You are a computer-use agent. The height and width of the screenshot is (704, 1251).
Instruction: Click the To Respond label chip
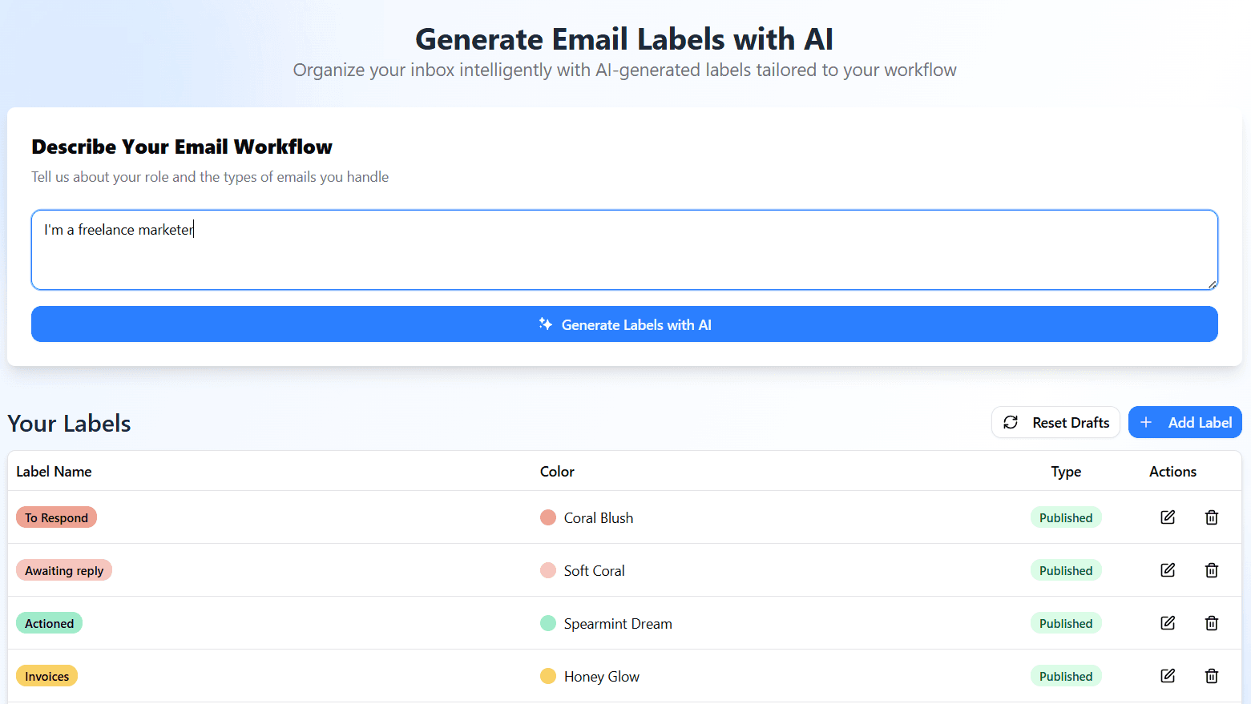pyautogui.click(x=56, y=517)
